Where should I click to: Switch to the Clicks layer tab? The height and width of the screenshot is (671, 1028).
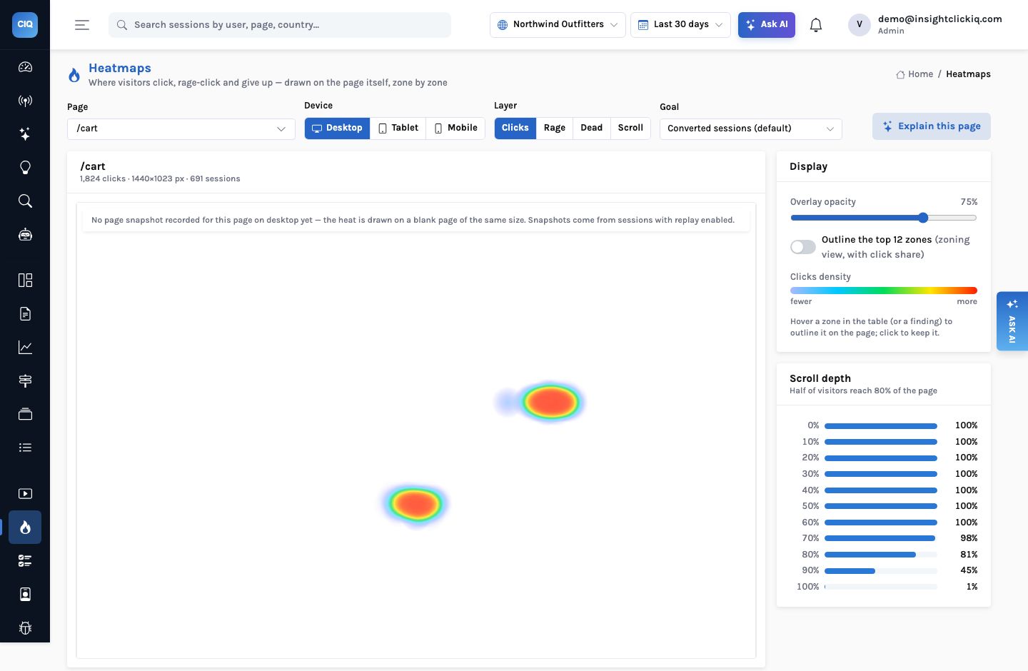[515, 128]
